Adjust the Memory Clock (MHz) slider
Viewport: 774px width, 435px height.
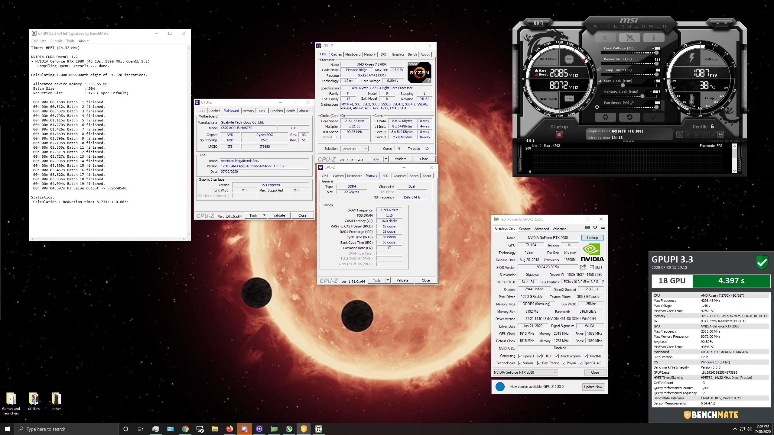(629, 96)
